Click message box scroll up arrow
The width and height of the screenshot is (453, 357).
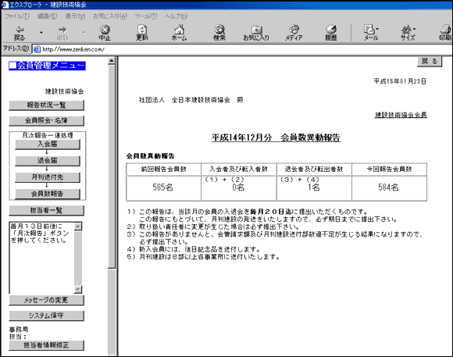(78, 226)
